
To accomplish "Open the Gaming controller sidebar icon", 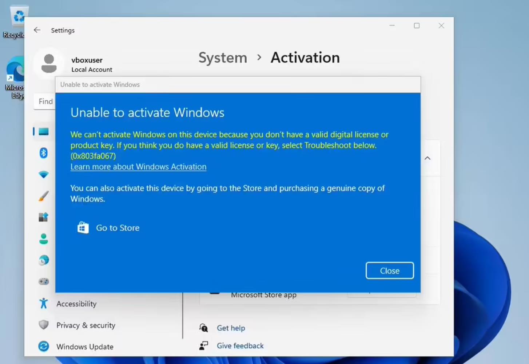I will click(44, 281).
